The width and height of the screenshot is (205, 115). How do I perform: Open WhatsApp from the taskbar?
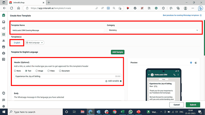pyautogui.click(x=130, y=112)
